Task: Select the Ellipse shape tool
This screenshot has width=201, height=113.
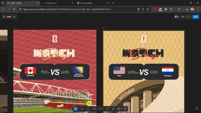Action: 88,109
